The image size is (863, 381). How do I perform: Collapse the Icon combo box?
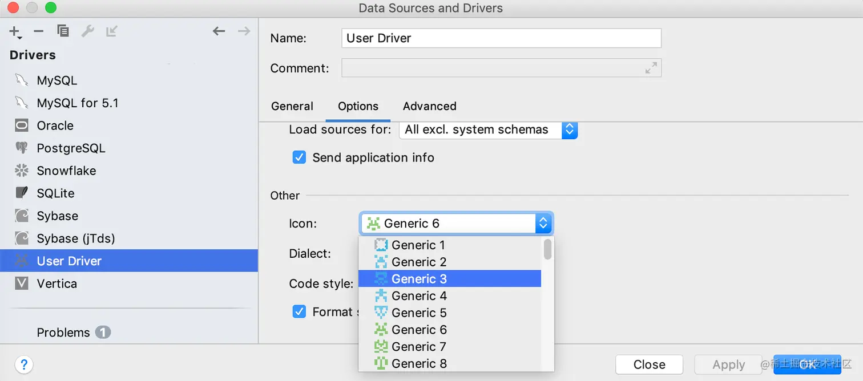point(543,224)
